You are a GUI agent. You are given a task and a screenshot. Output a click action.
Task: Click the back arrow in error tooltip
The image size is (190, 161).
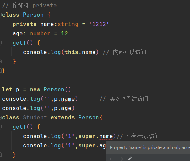pyautogui.click(x=112, y=159)
